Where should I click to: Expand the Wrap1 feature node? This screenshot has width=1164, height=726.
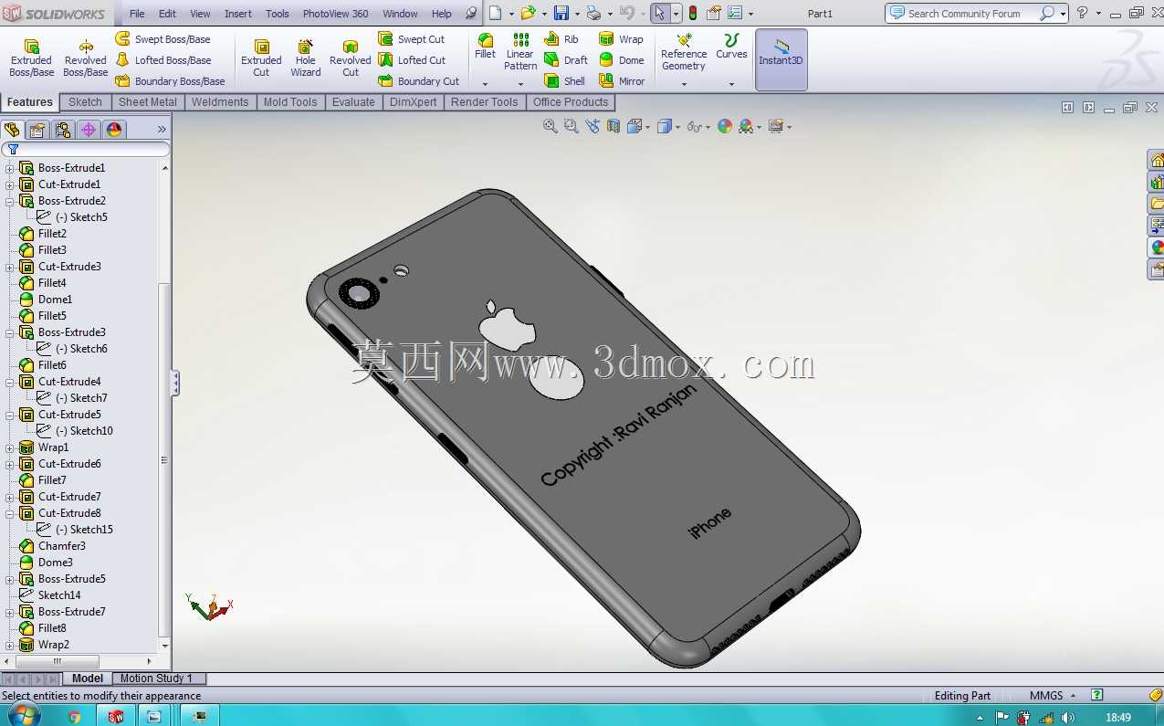pos(9,447)
